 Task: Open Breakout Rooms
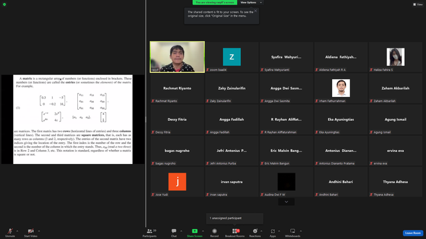pyautogui.click(x=235, y=232)
